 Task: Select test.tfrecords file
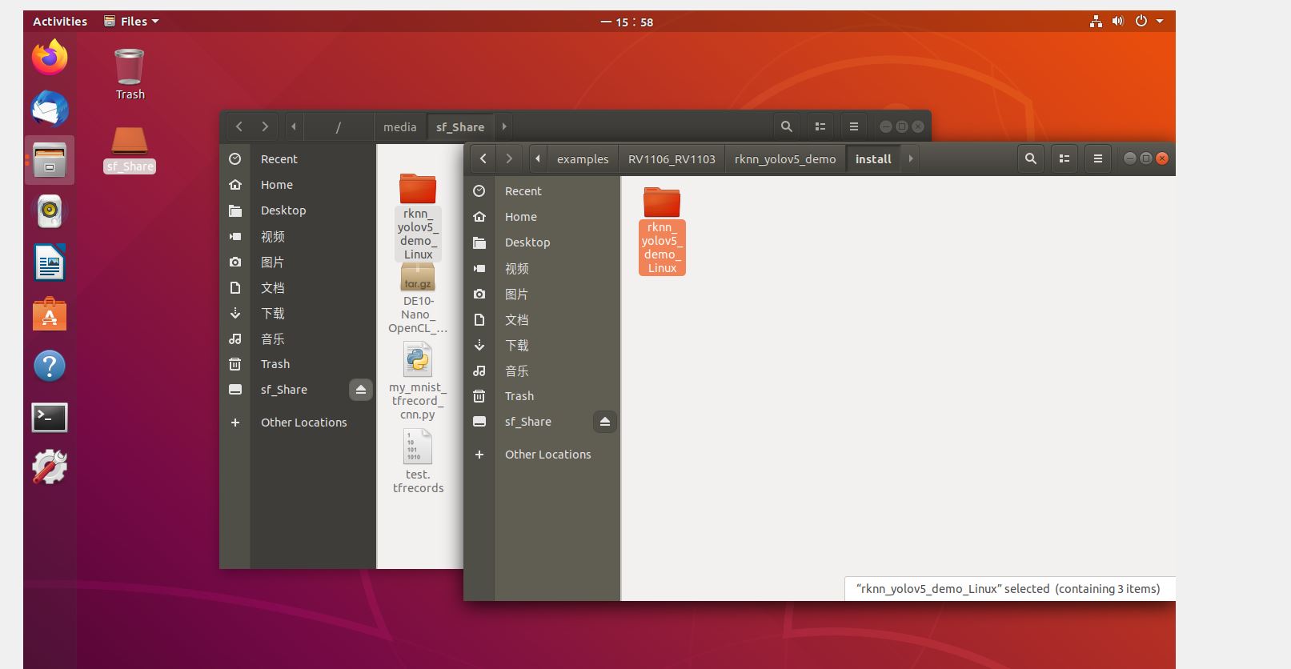pyautogui.click(x=418, y=462)
